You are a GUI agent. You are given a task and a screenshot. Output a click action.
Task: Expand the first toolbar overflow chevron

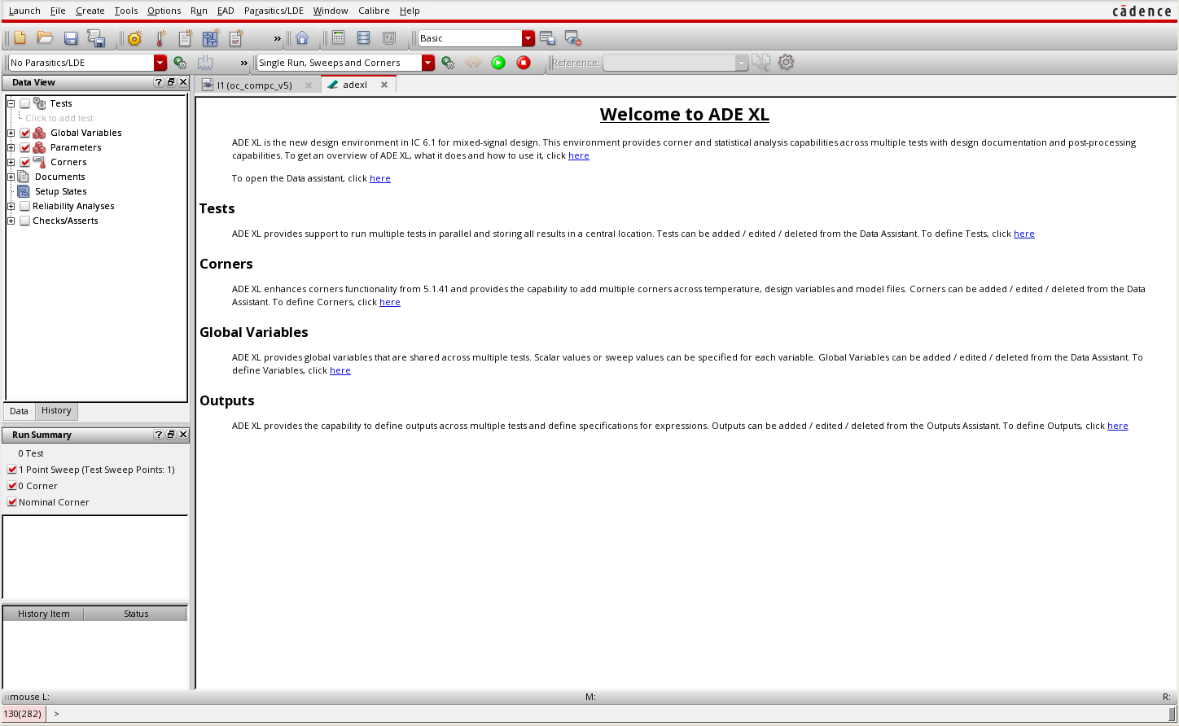click(277, 38)
